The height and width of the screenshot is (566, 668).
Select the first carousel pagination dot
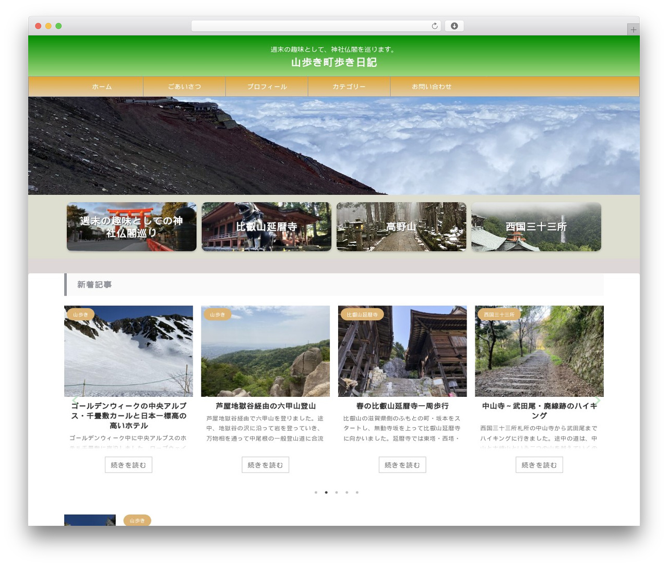[316, 492]
